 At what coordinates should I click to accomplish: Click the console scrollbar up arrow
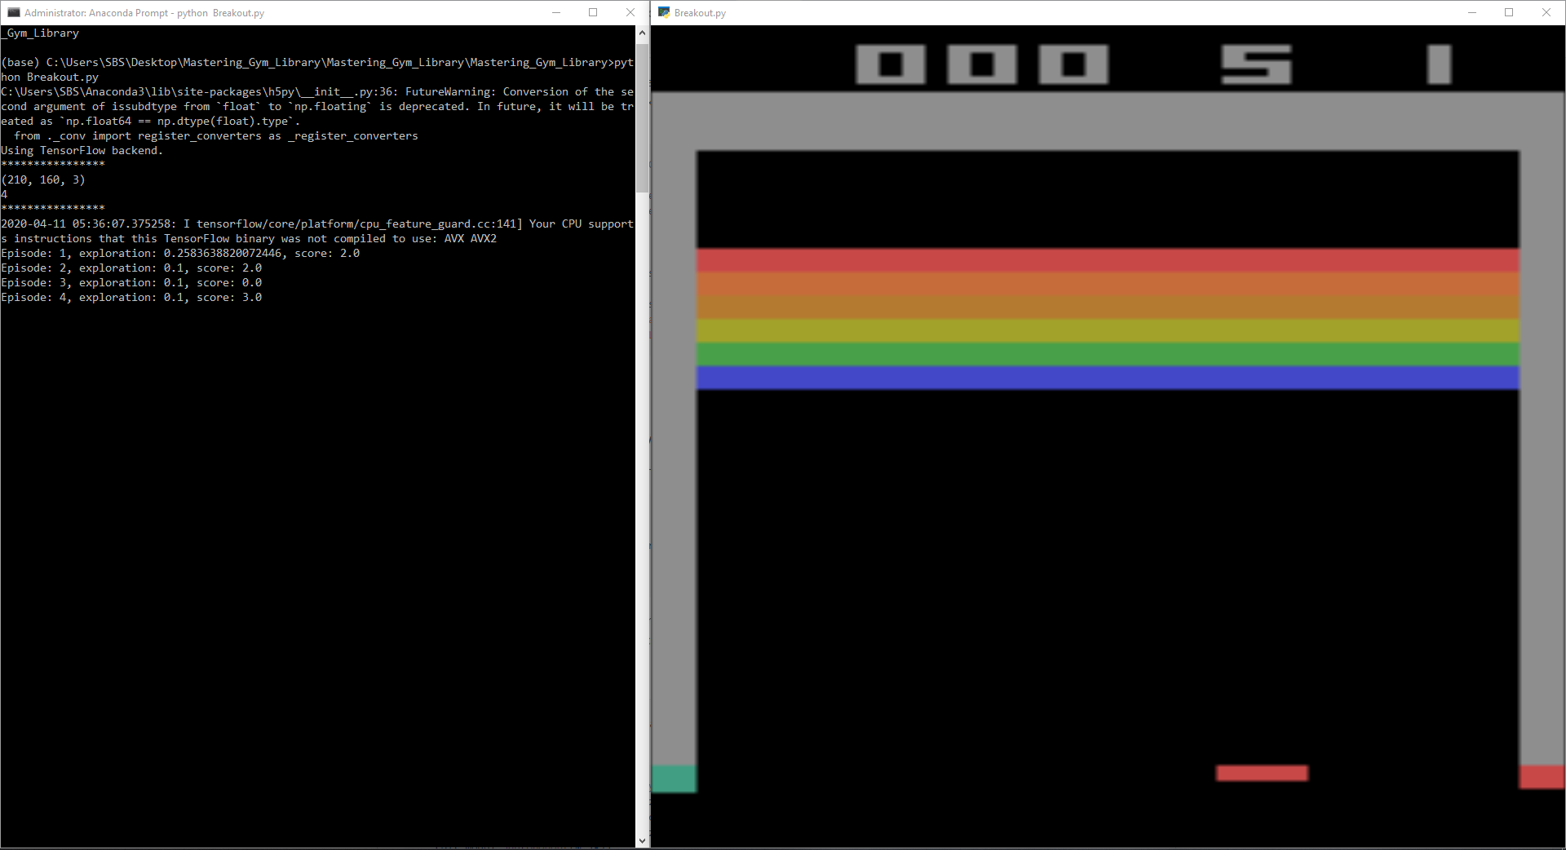[642, 33]
